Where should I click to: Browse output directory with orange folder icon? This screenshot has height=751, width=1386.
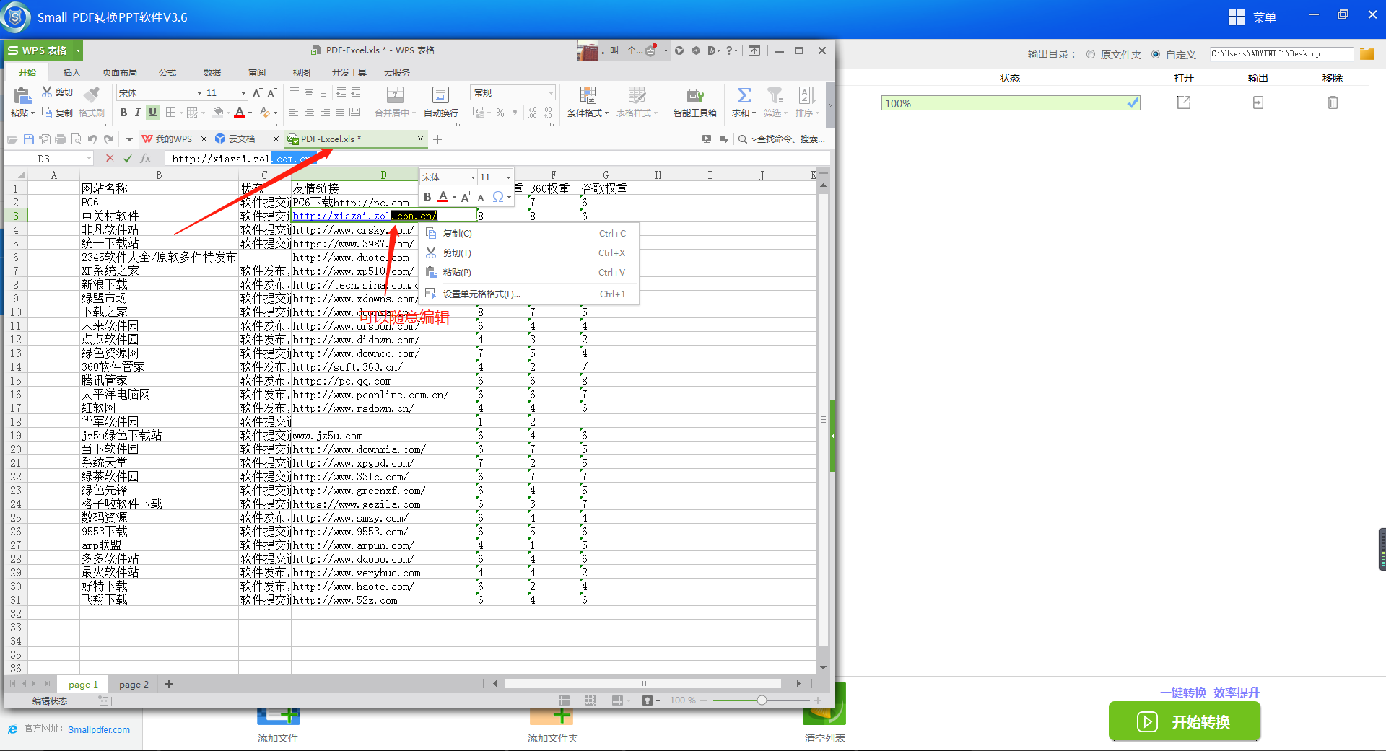(1367, 54)
